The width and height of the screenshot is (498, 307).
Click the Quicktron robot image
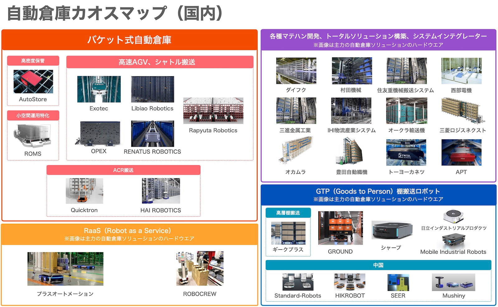click(84, 191)
